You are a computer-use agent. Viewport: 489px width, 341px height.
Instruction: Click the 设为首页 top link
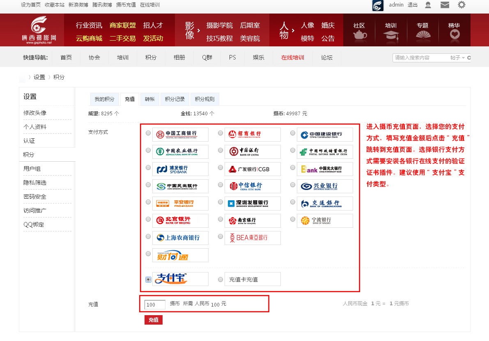(x=30, y=5)
